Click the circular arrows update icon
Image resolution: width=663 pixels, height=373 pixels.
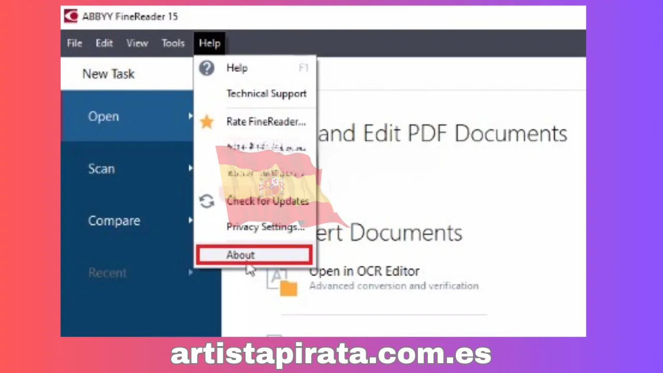(207, 202)
